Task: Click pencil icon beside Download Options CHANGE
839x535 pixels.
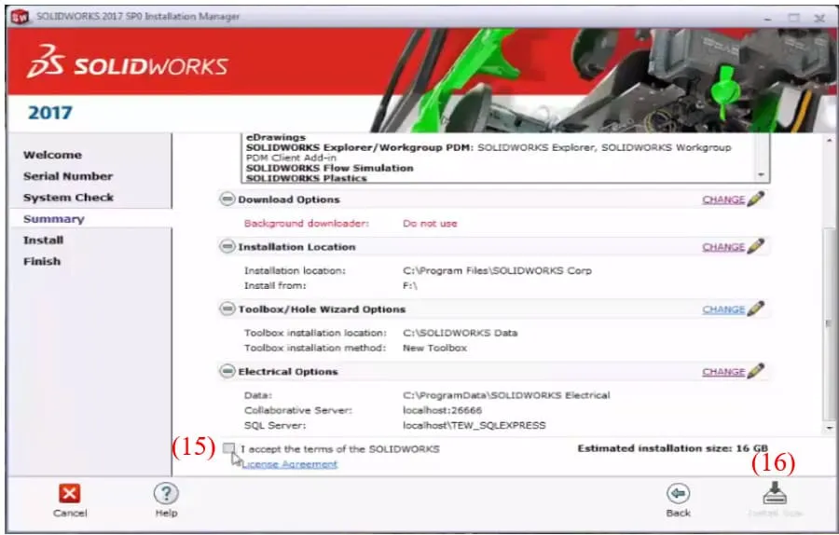Action: coord(755,199)
